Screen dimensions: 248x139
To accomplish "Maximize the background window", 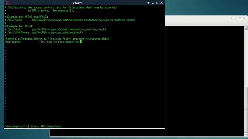I will (240, 18).
